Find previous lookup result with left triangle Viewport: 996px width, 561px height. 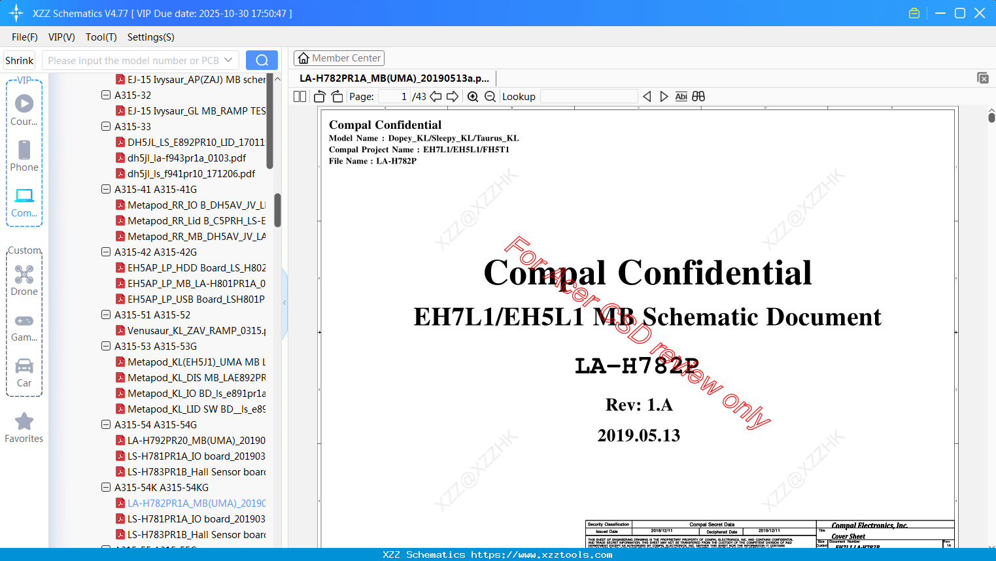[x=647, y=97]
